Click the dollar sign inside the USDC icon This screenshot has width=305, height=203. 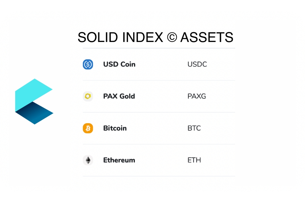(88, 64)
